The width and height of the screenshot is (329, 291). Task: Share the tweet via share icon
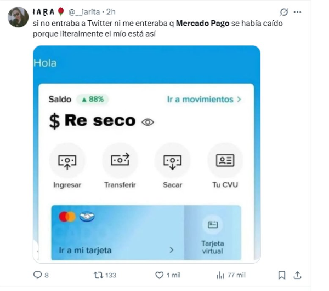pyautogui.click(x=297, y=275)
